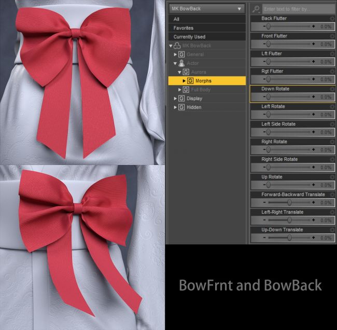The width and height of the screenshot is (337, 330).
Task: Click the Back Flutter settings gear icon
Action: [332, 19]
